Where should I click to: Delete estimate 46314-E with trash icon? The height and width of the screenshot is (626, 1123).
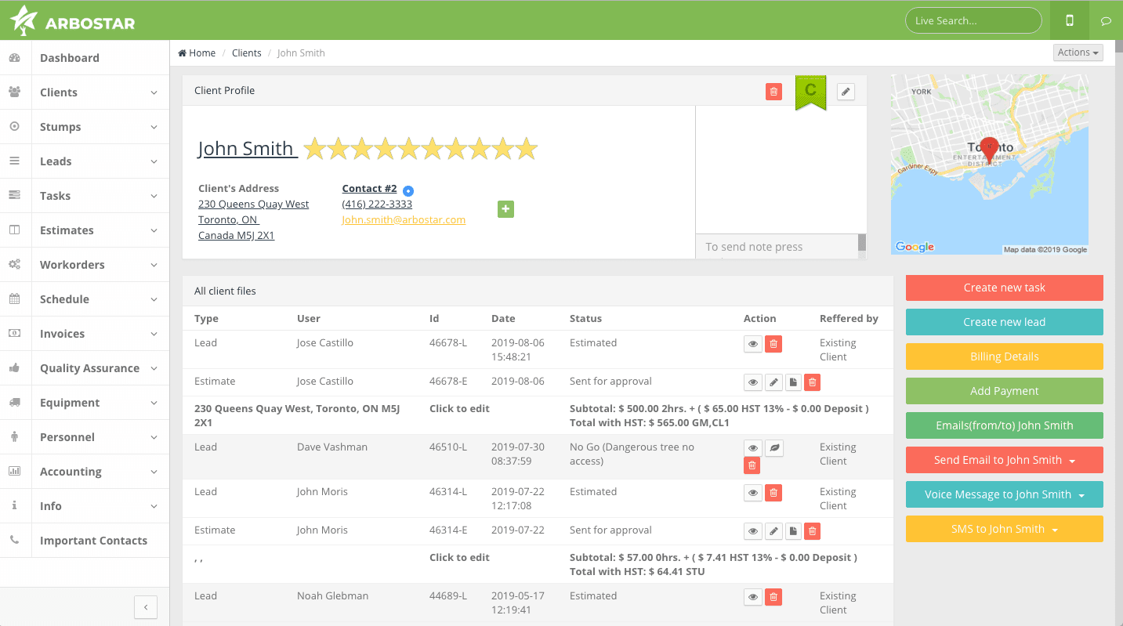(x=812, y=531)
